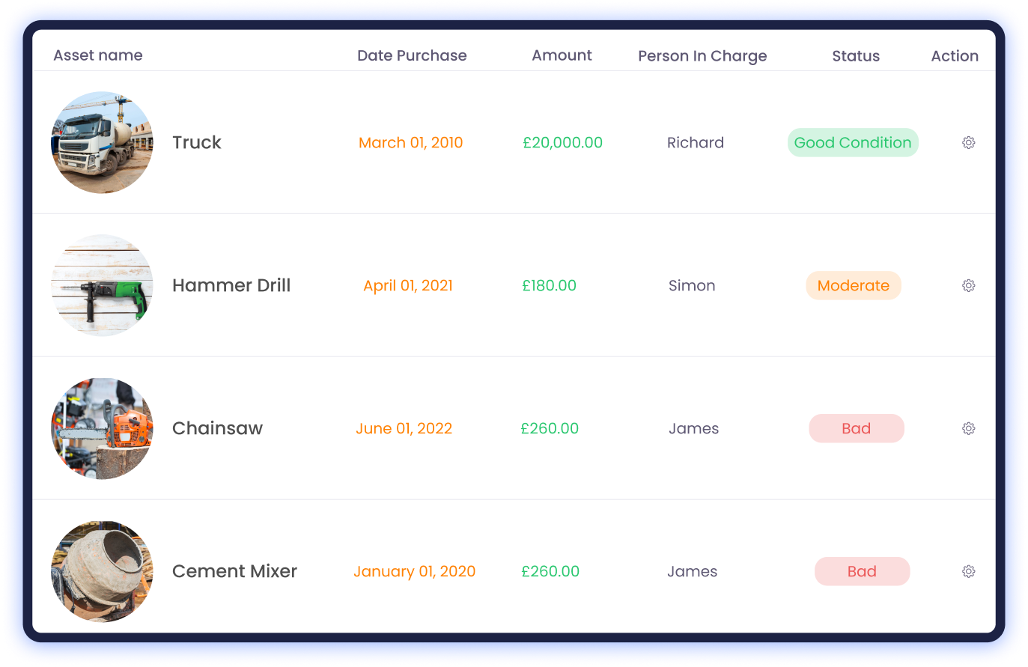1028x667 pixels.
Task: Sort by the Date Purchase column
Action: pos(413,55)
